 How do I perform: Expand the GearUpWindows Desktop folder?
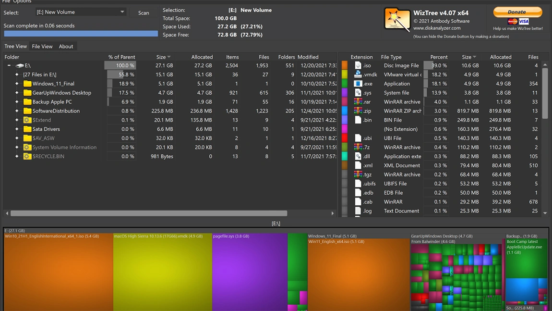(x=17, y=93)
